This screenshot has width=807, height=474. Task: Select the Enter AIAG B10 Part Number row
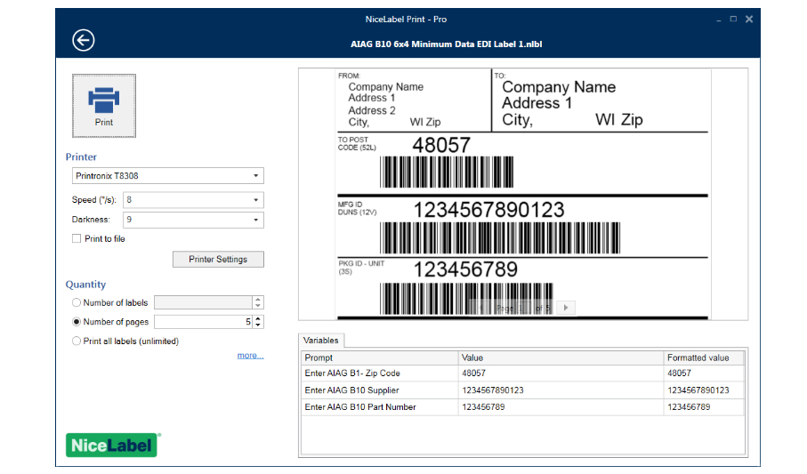coord(523,407)
